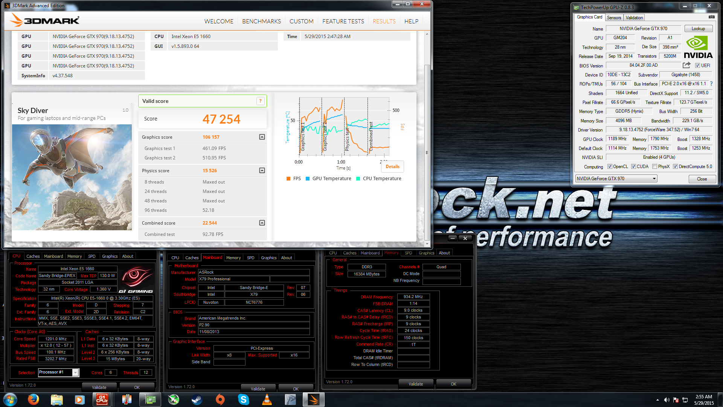The height and width of the screenshot is (407, 723).
Task: Click the network tray icon
Action: coord(685,400)
